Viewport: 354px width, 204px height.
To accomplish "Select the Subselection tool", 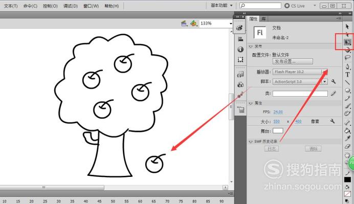I will pyautogui.click(x=347, y=35).
